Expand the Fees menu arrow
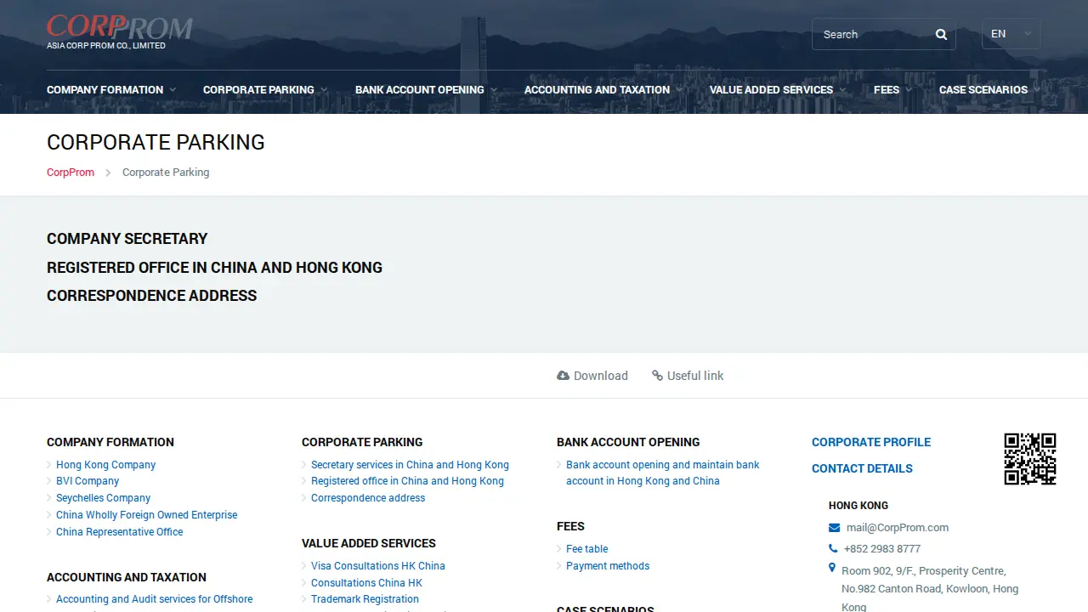This screenshot has width=1088, height=612. 909,90
